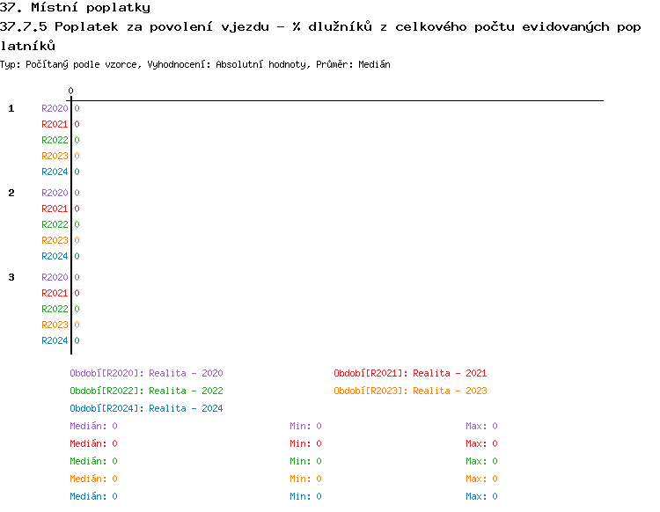Click legend entry "Období[R2022]: Realita - 2022"
The height and width of the screenshot is (512, 660).
[x=146, y=391]
